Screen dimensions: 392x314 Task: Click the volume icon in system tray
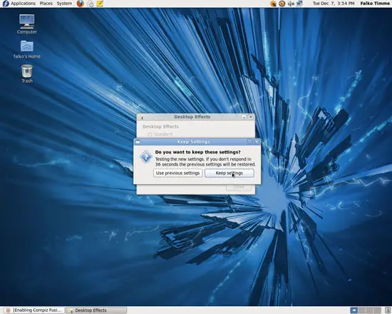(291, 4)
